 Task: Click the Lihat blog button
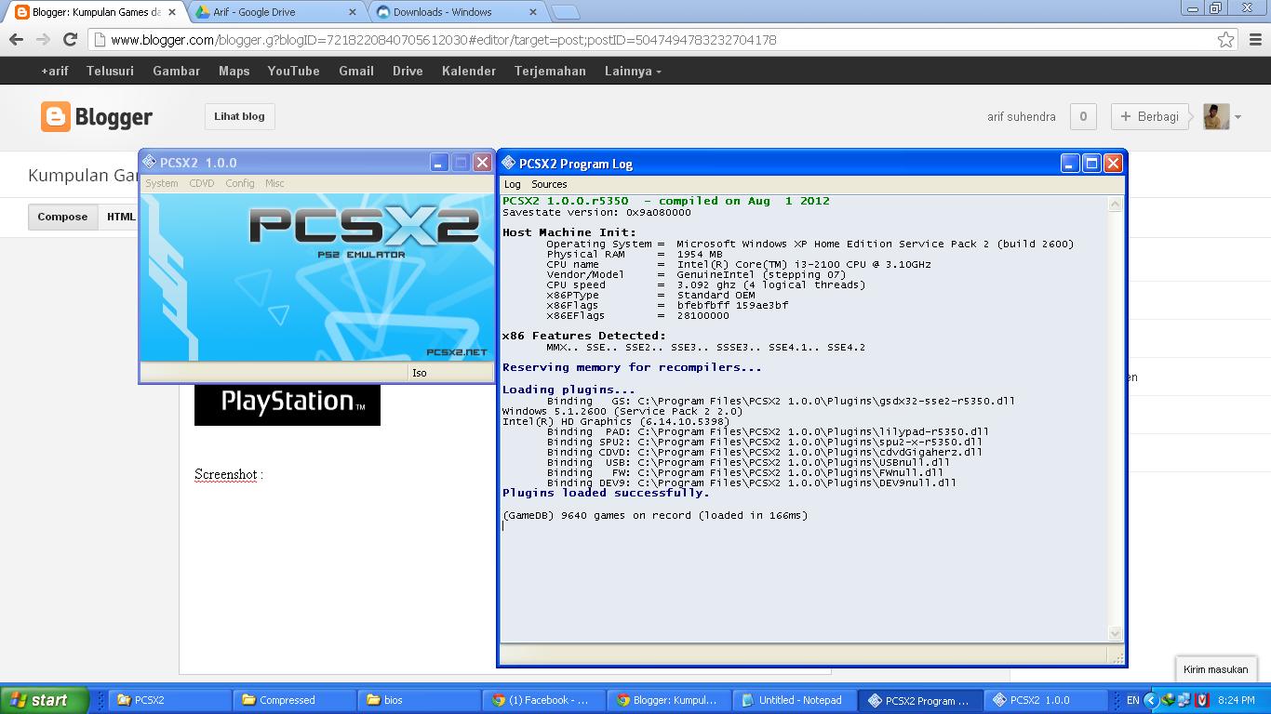point(239,116)
